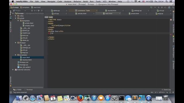This screenshot has width=184, height=103.
Task: Collapse the inner firstapp package folder
Action: tap(16, 43)
